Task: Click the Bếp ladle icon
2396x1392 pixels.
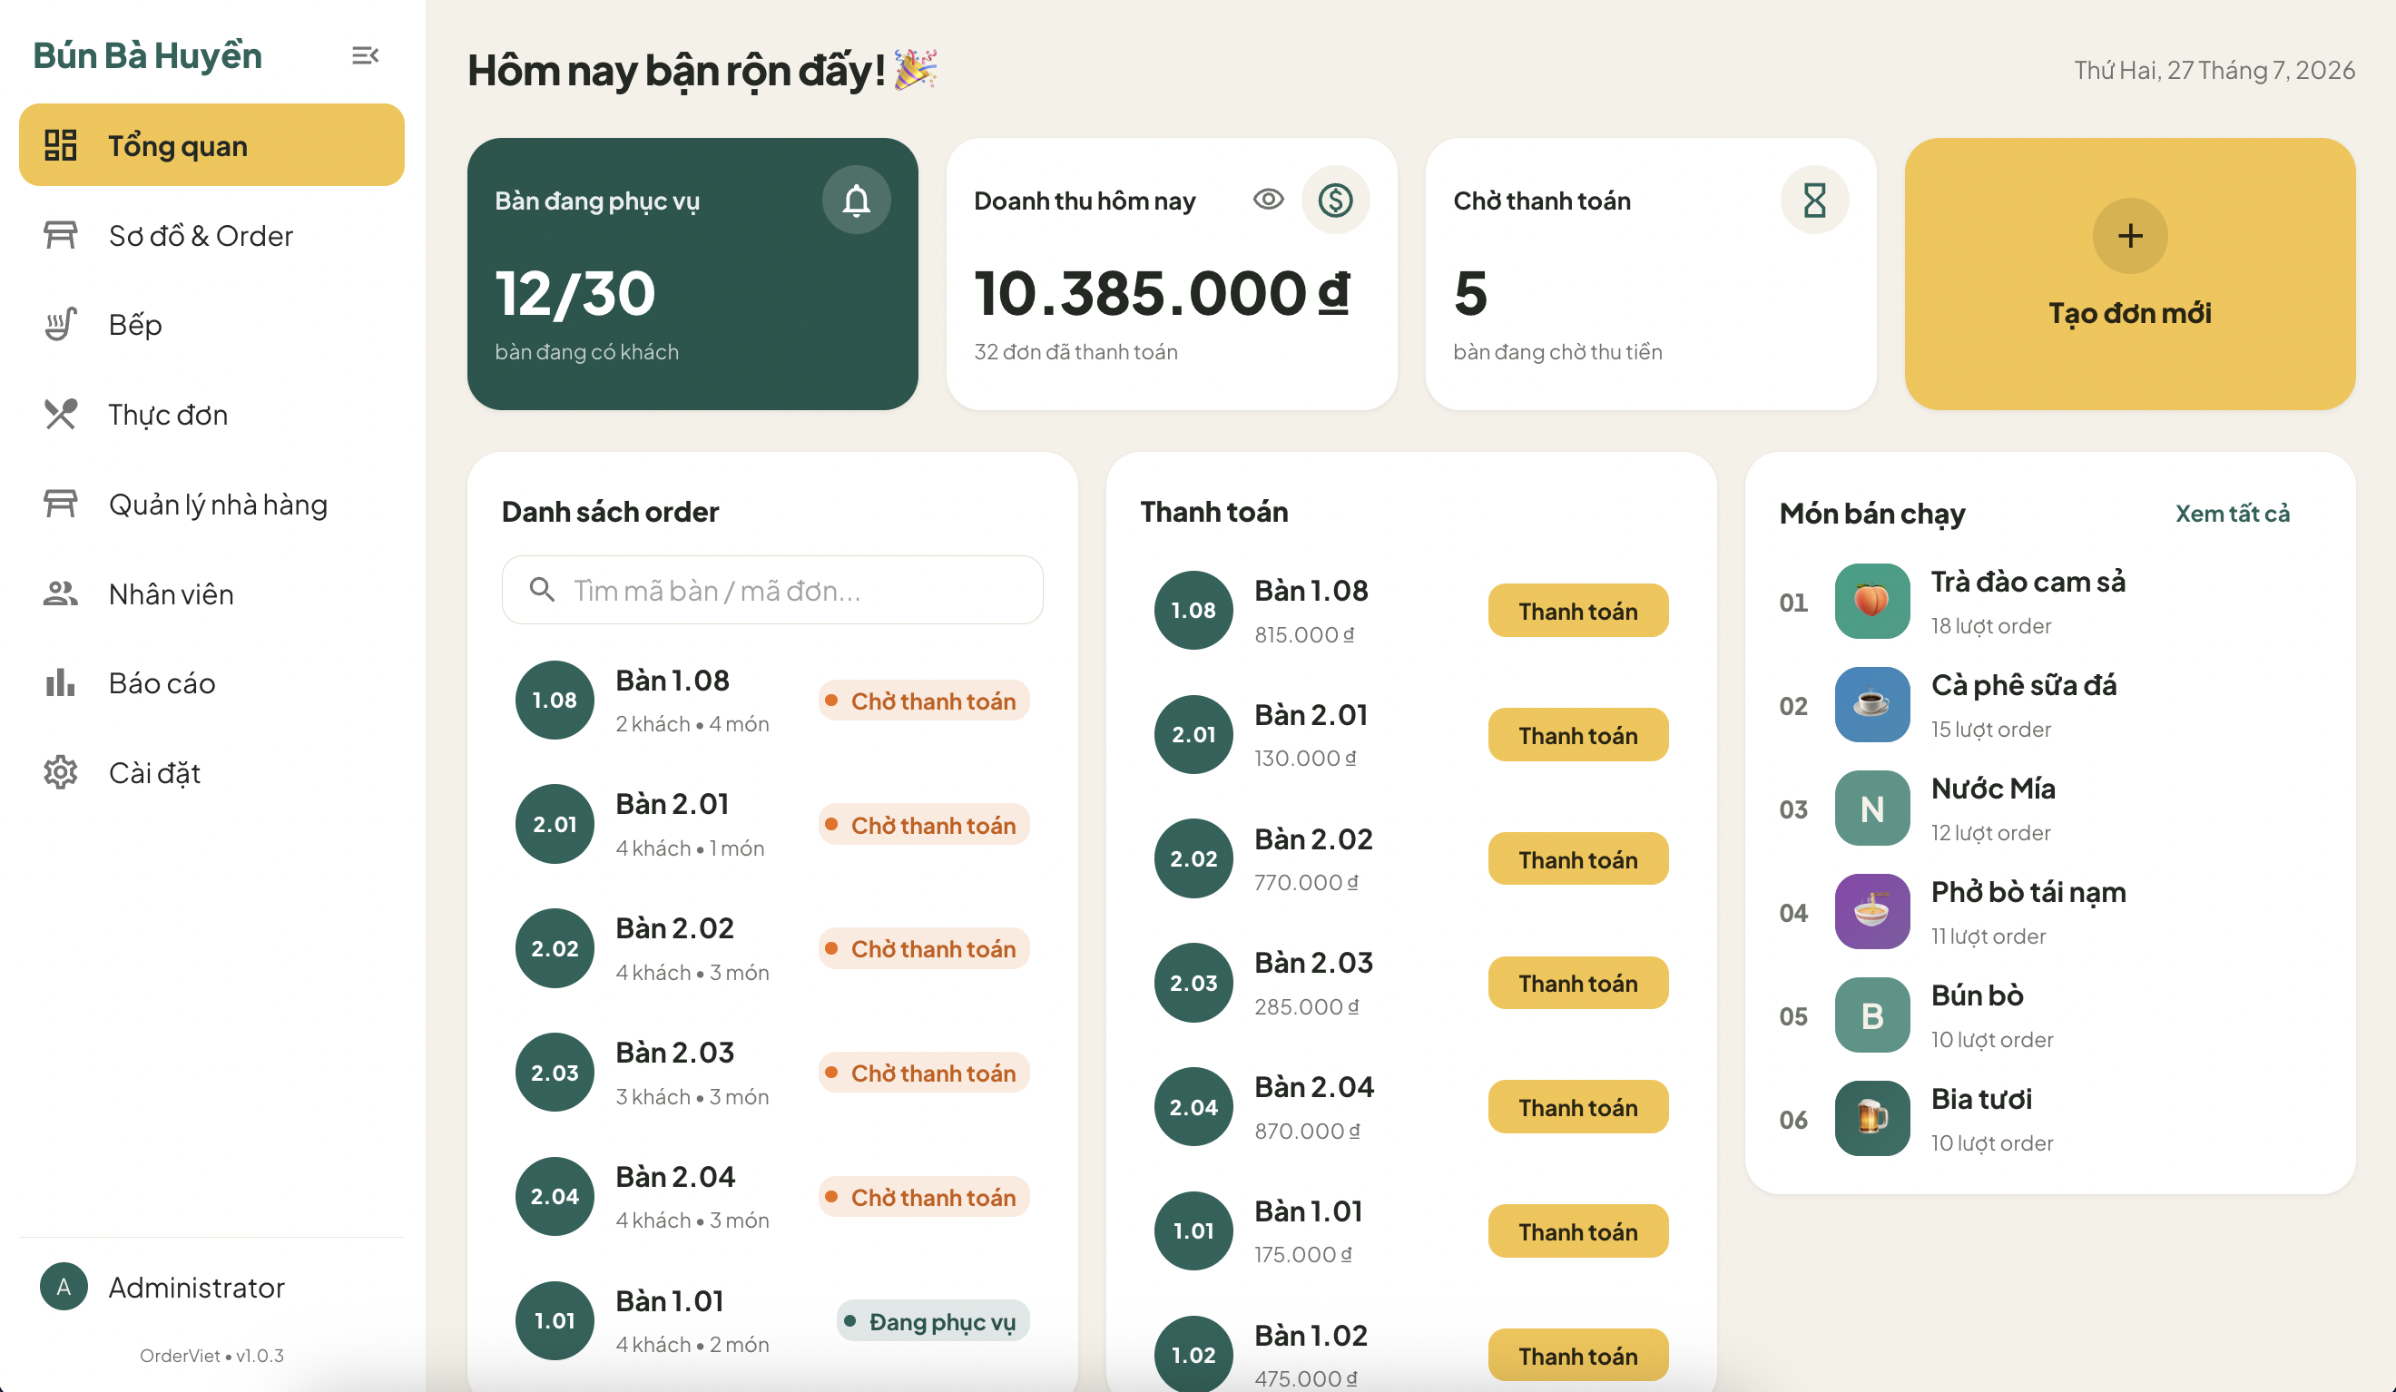Action: pyautogui.click(x=61, y=325)
